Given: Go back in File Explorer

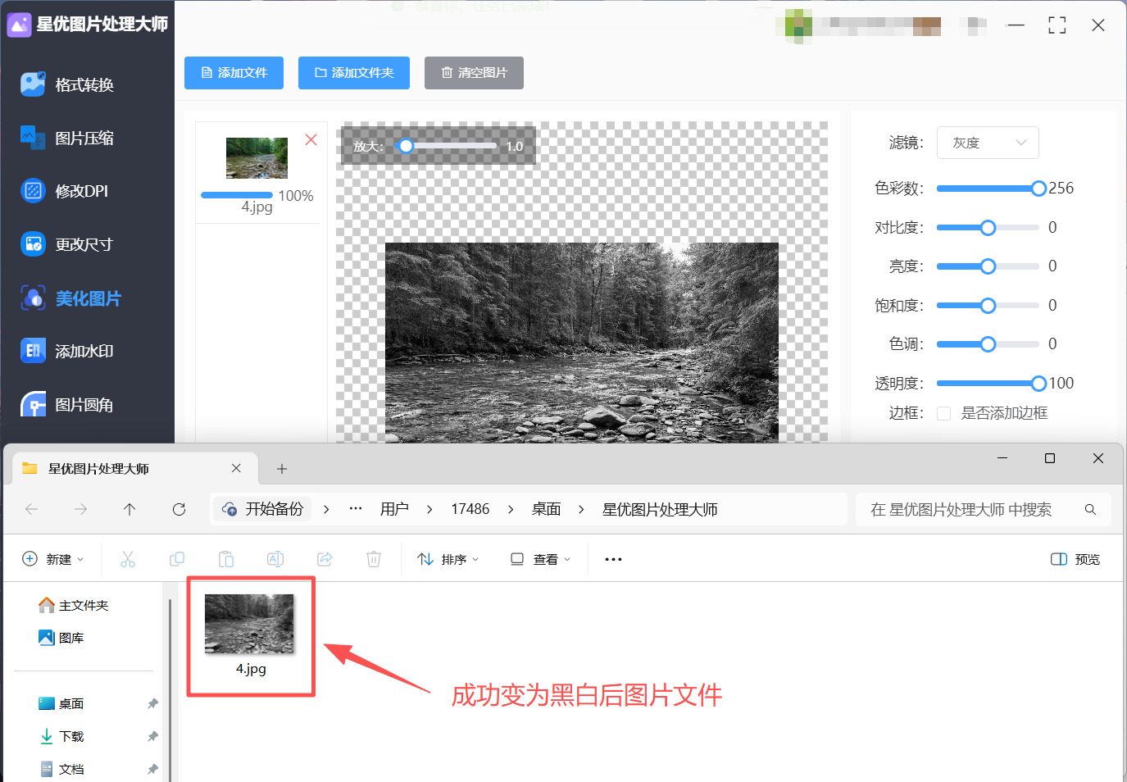Looking at the screenshot, I should tap(32, 510).
